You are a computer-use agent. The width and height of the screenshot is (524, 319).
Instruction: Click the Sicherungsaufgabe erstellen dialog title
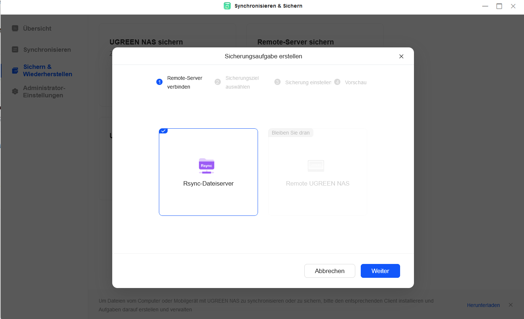[263, 56]
